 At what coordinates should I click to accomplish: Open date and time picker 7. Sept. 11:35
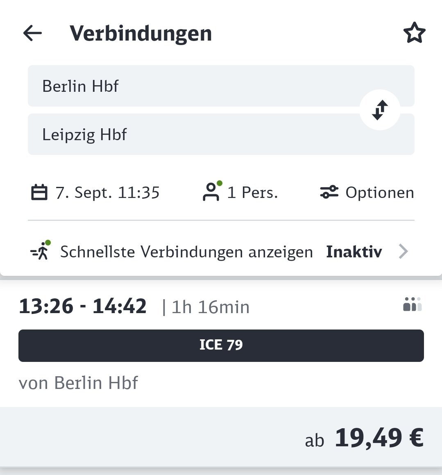click(95, 192)
